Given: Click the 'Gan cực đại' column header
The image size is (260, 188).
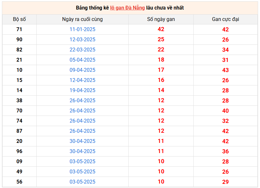Looking at the screenshot, I should tap(225, 19).
